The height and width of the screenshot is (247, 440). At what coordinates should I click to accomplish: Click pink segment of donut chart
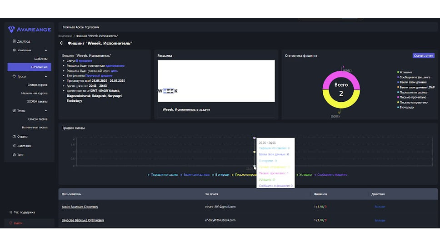pyautogui.click(x=341, y=74)
